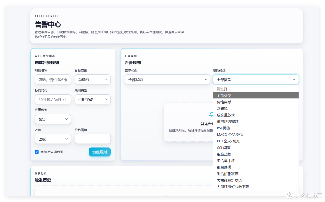325x202 pixels.
Task: Open the 严重级别 dropdown showing 警告
Action: point(53,119)
